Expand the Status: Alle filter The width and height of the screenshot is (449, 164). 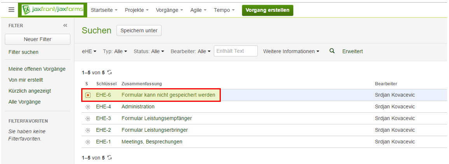(x=149, y=51)
